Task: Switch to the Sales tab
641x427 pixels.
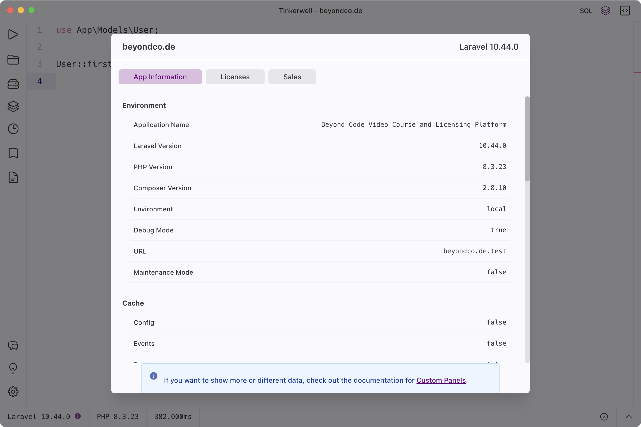Action: (292, 77)
